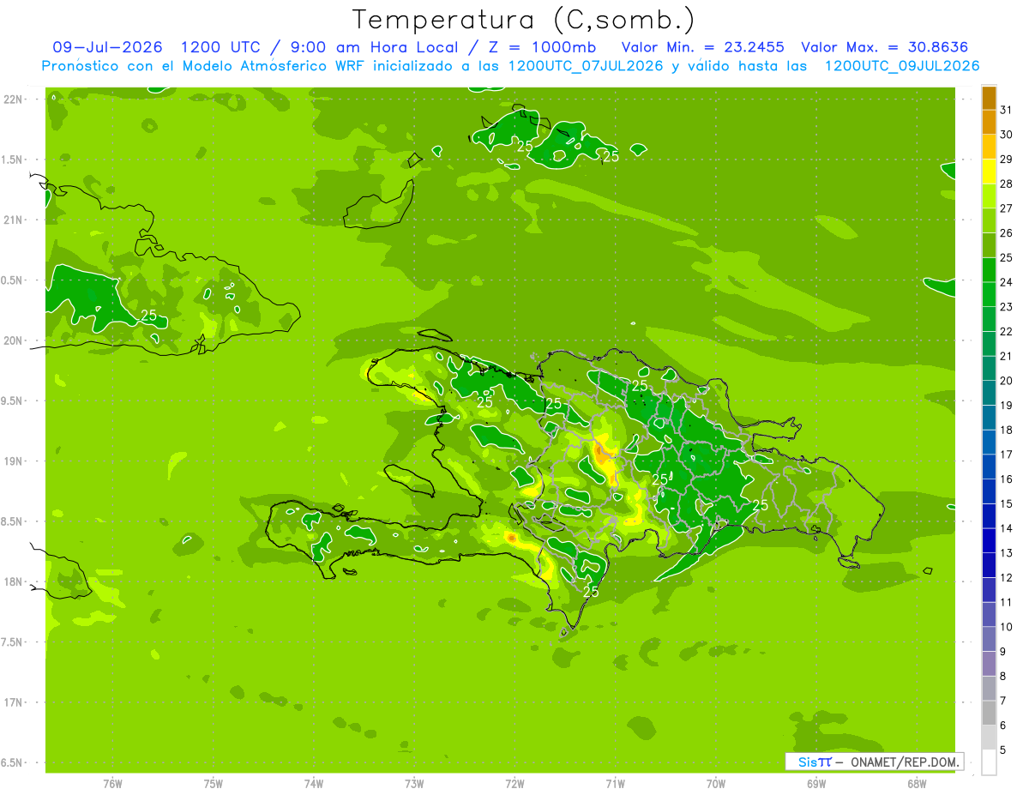Click the '31' value on the color scale
Screen dimensions: 1029x795
(x=1006, y=110)
